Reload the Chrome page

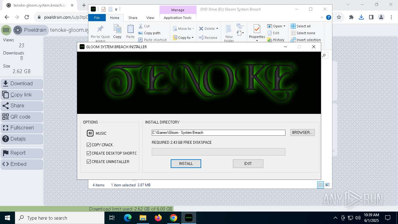click(x=27, y=17)
